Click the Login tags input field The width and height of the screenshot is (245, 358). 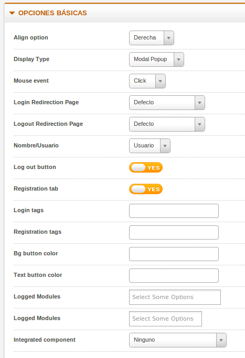point(174,211)
